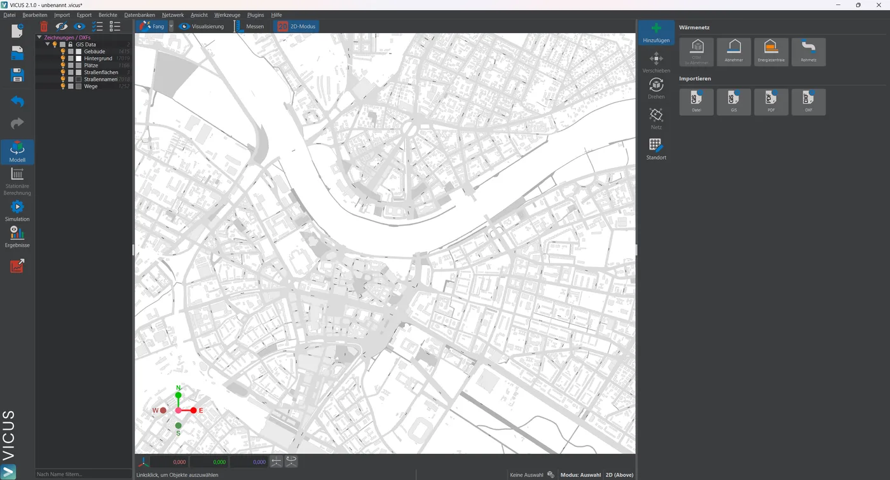890x480 pixels.
Task: Open the Datenbanken menu
Action: (x=139, y=15)
